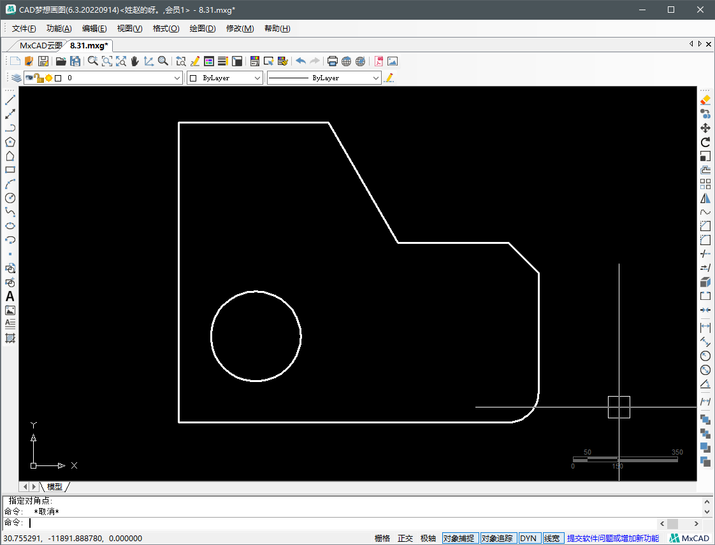
Task: Click 提交软件问题或增加新功能 link
Action: pos(613,538)
